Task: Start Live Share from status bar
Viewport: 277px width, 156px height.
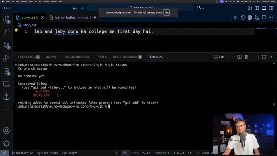Action: pyautogui.click(x=48, y=153)
